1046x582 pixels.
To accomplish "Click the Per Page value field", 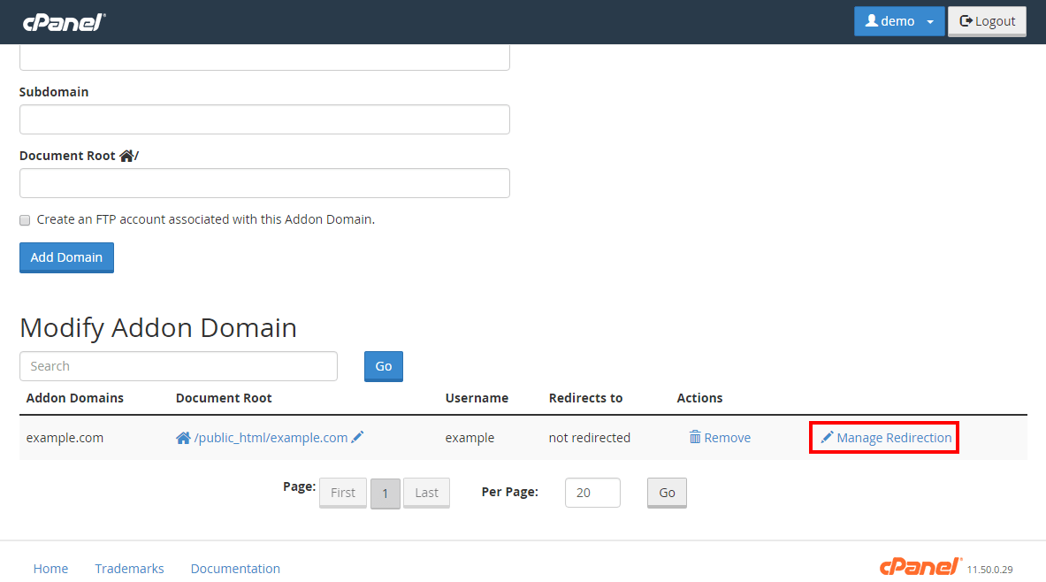I will pyautogui.click(x=592, y=493).
